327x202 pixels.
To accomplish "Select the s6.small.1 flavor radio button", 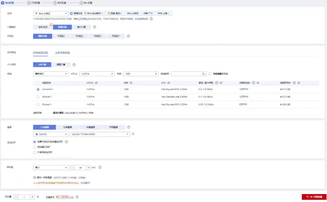I will (x=38, y=97).
